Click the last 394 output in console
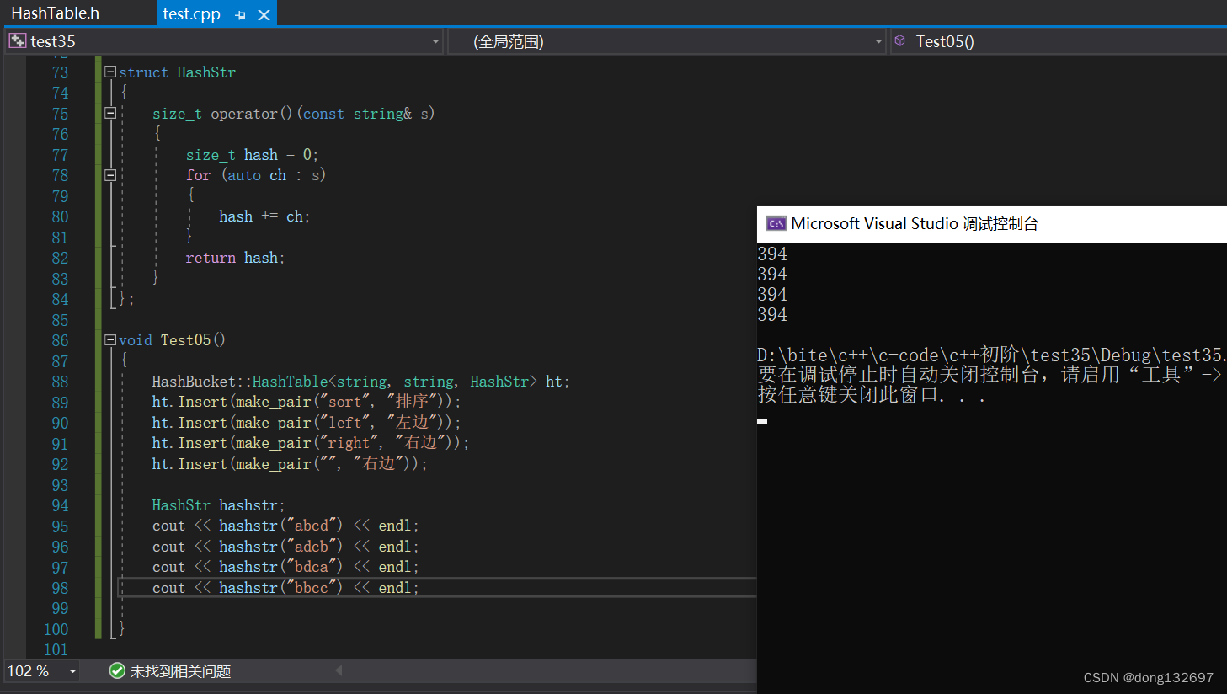This screenshot has width=1227, height=694. [772, 315]
